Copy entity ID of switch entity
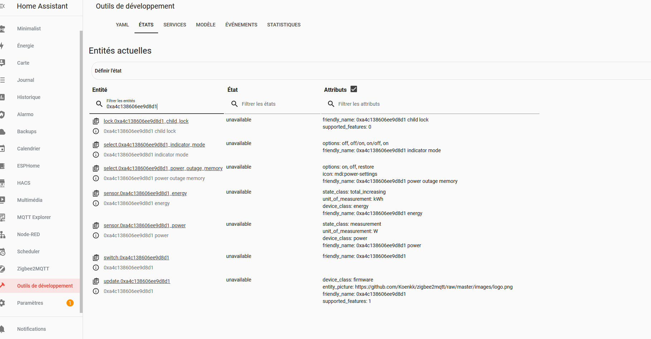 pos(96,258)
